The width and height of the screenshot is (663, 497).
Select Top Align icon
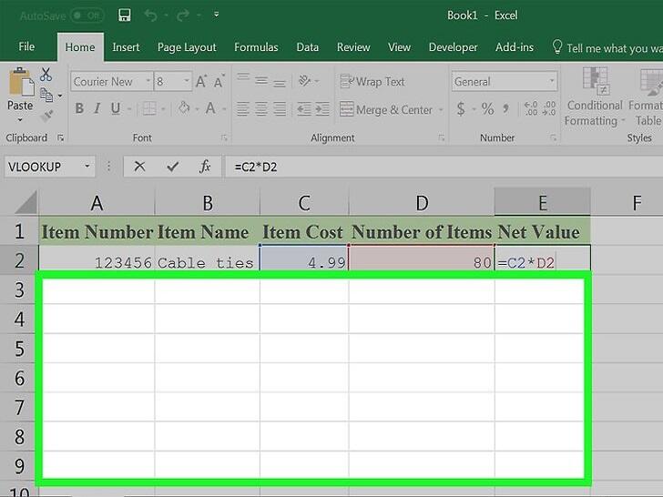[x=243, y=79]
